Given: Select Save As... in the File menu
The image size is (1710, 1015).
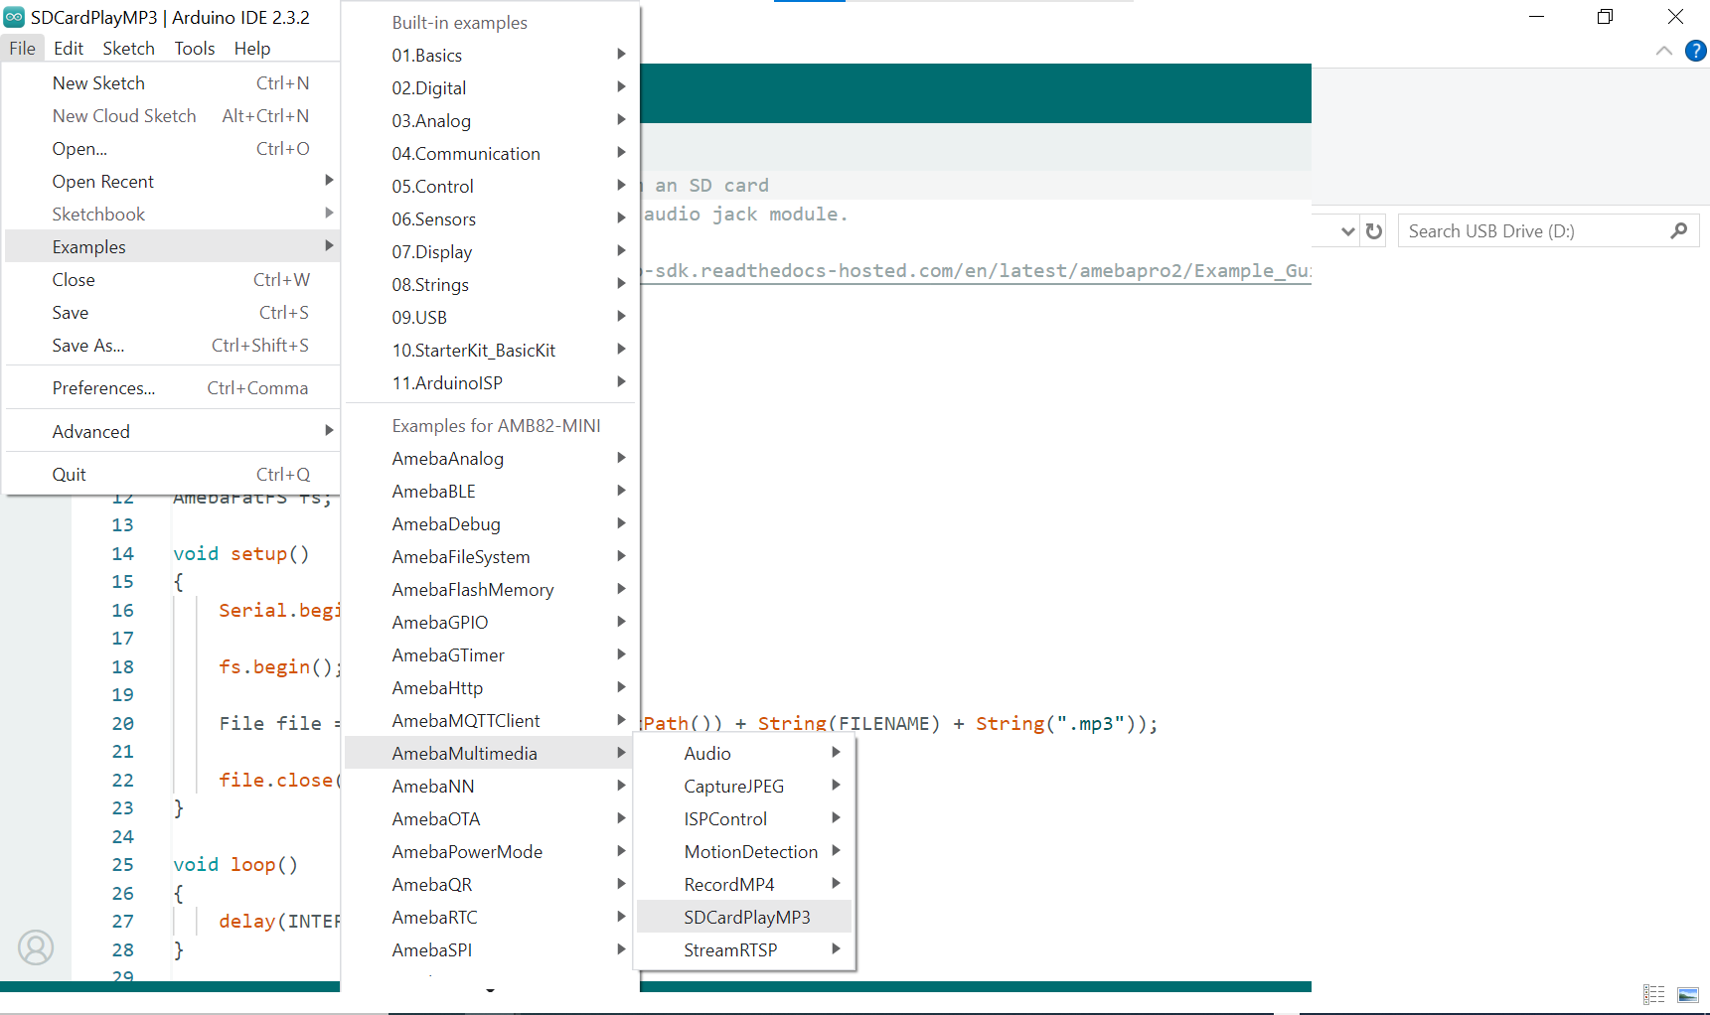Looking at the screenshot, I should pyautogui.click(x=88, y=346).
